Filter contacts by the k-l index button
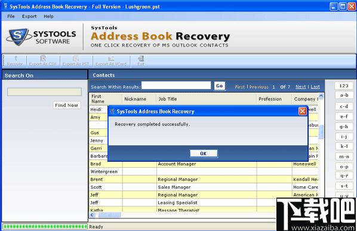357x231 pixels. pyautogui.click(x=344, y=146)
